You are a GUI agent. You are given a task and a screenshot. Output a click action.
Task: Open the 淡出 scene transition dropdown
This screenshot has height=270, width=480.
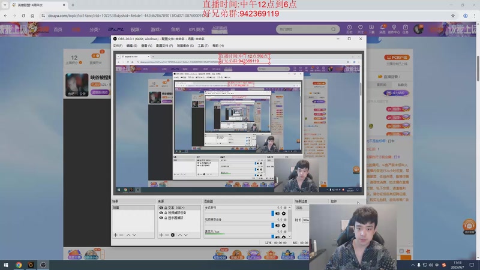coord(302,208)
